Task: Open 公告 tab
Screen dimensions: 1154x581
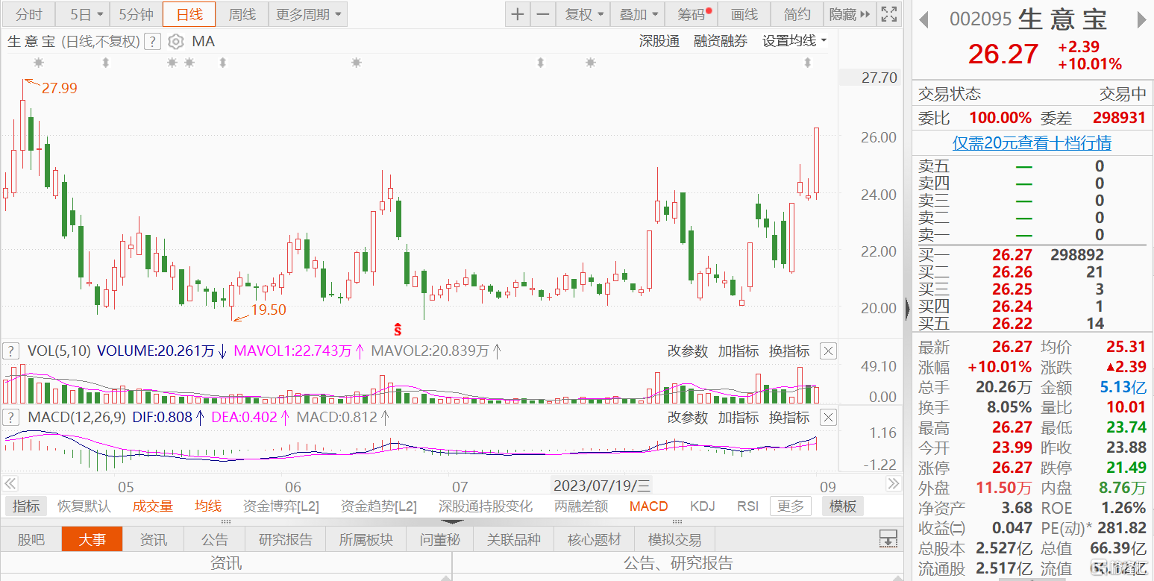Action: (x=215, y=539)
